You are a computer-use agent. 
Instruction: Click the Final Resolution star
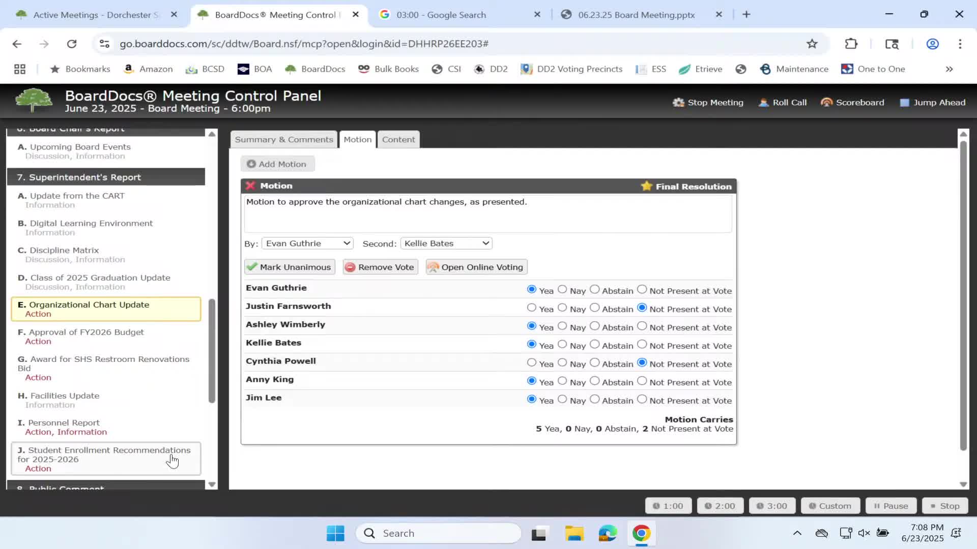click(x=646, y=186)
